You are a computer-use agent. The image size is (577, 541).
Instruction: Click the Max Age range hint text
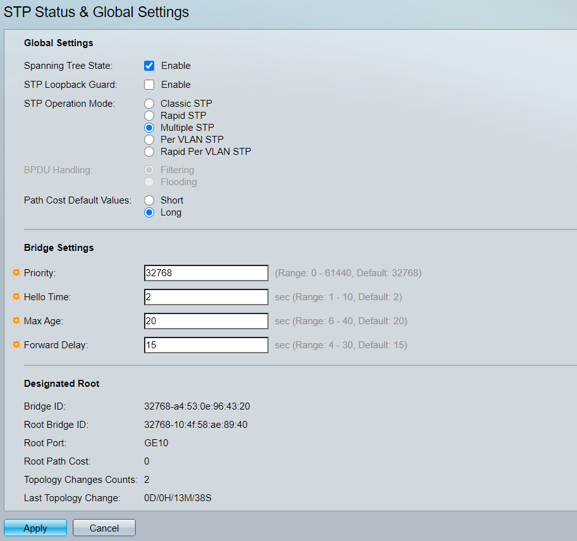(x=341, y=321)
